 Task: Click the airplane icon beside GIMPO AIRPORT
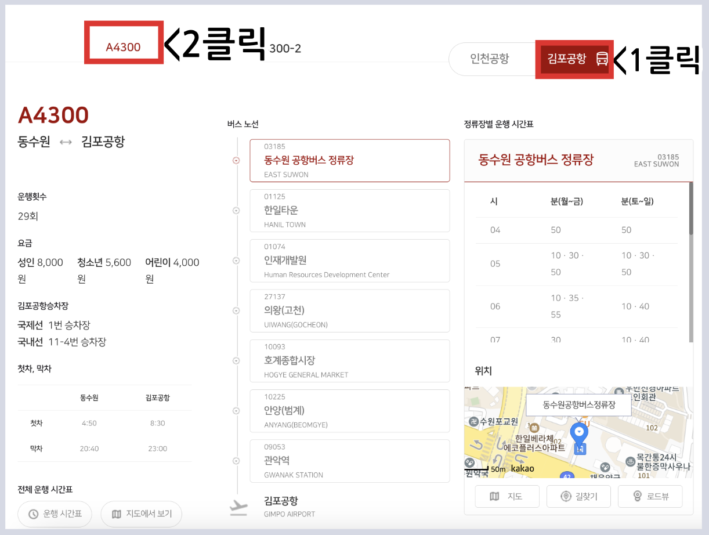click(238, 505)
